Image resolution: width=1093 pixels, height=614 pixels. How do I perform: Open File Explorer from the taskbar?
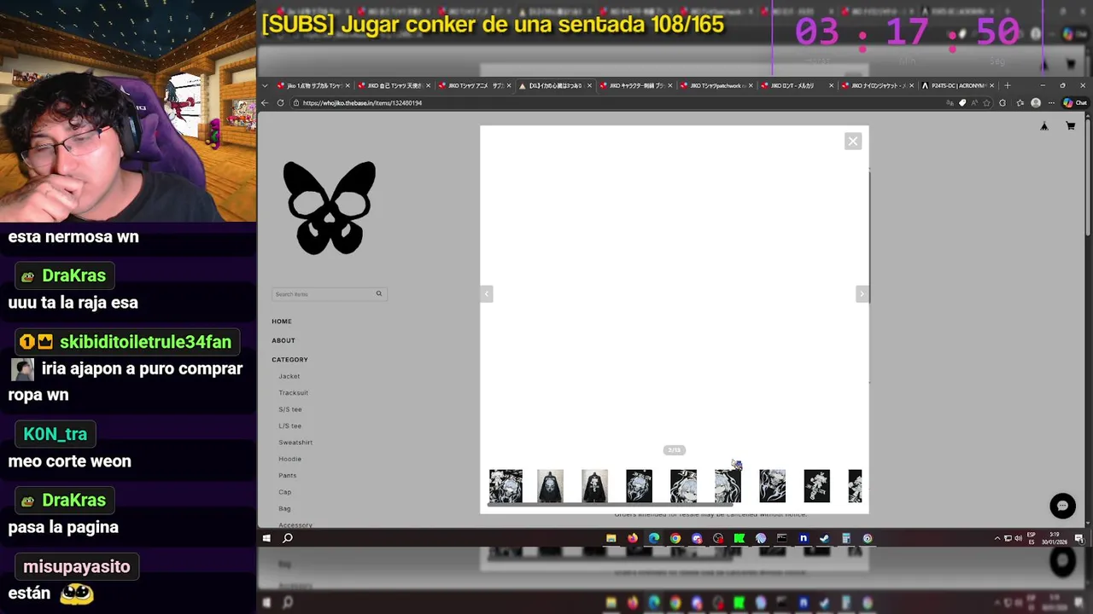pyautogui.click(x=611, y=538)
